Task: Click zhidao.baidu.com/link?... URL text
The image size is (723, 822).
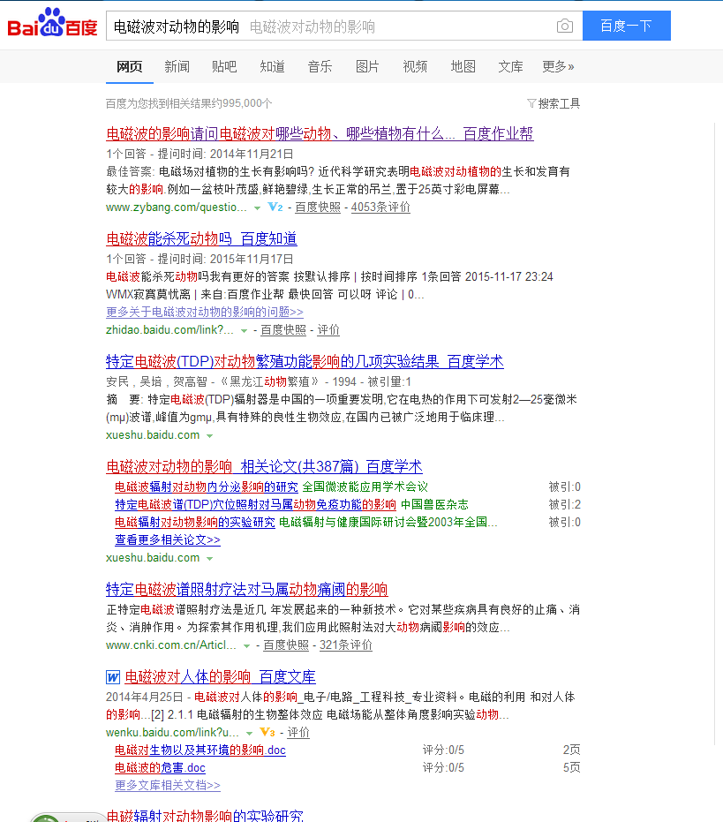Action: 169,329
